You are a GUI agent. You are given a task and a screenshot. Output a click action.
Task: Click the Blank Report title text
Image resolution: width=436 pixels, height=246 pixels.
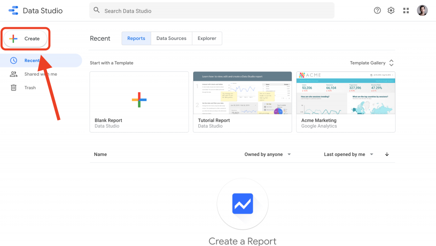point(109,120)
